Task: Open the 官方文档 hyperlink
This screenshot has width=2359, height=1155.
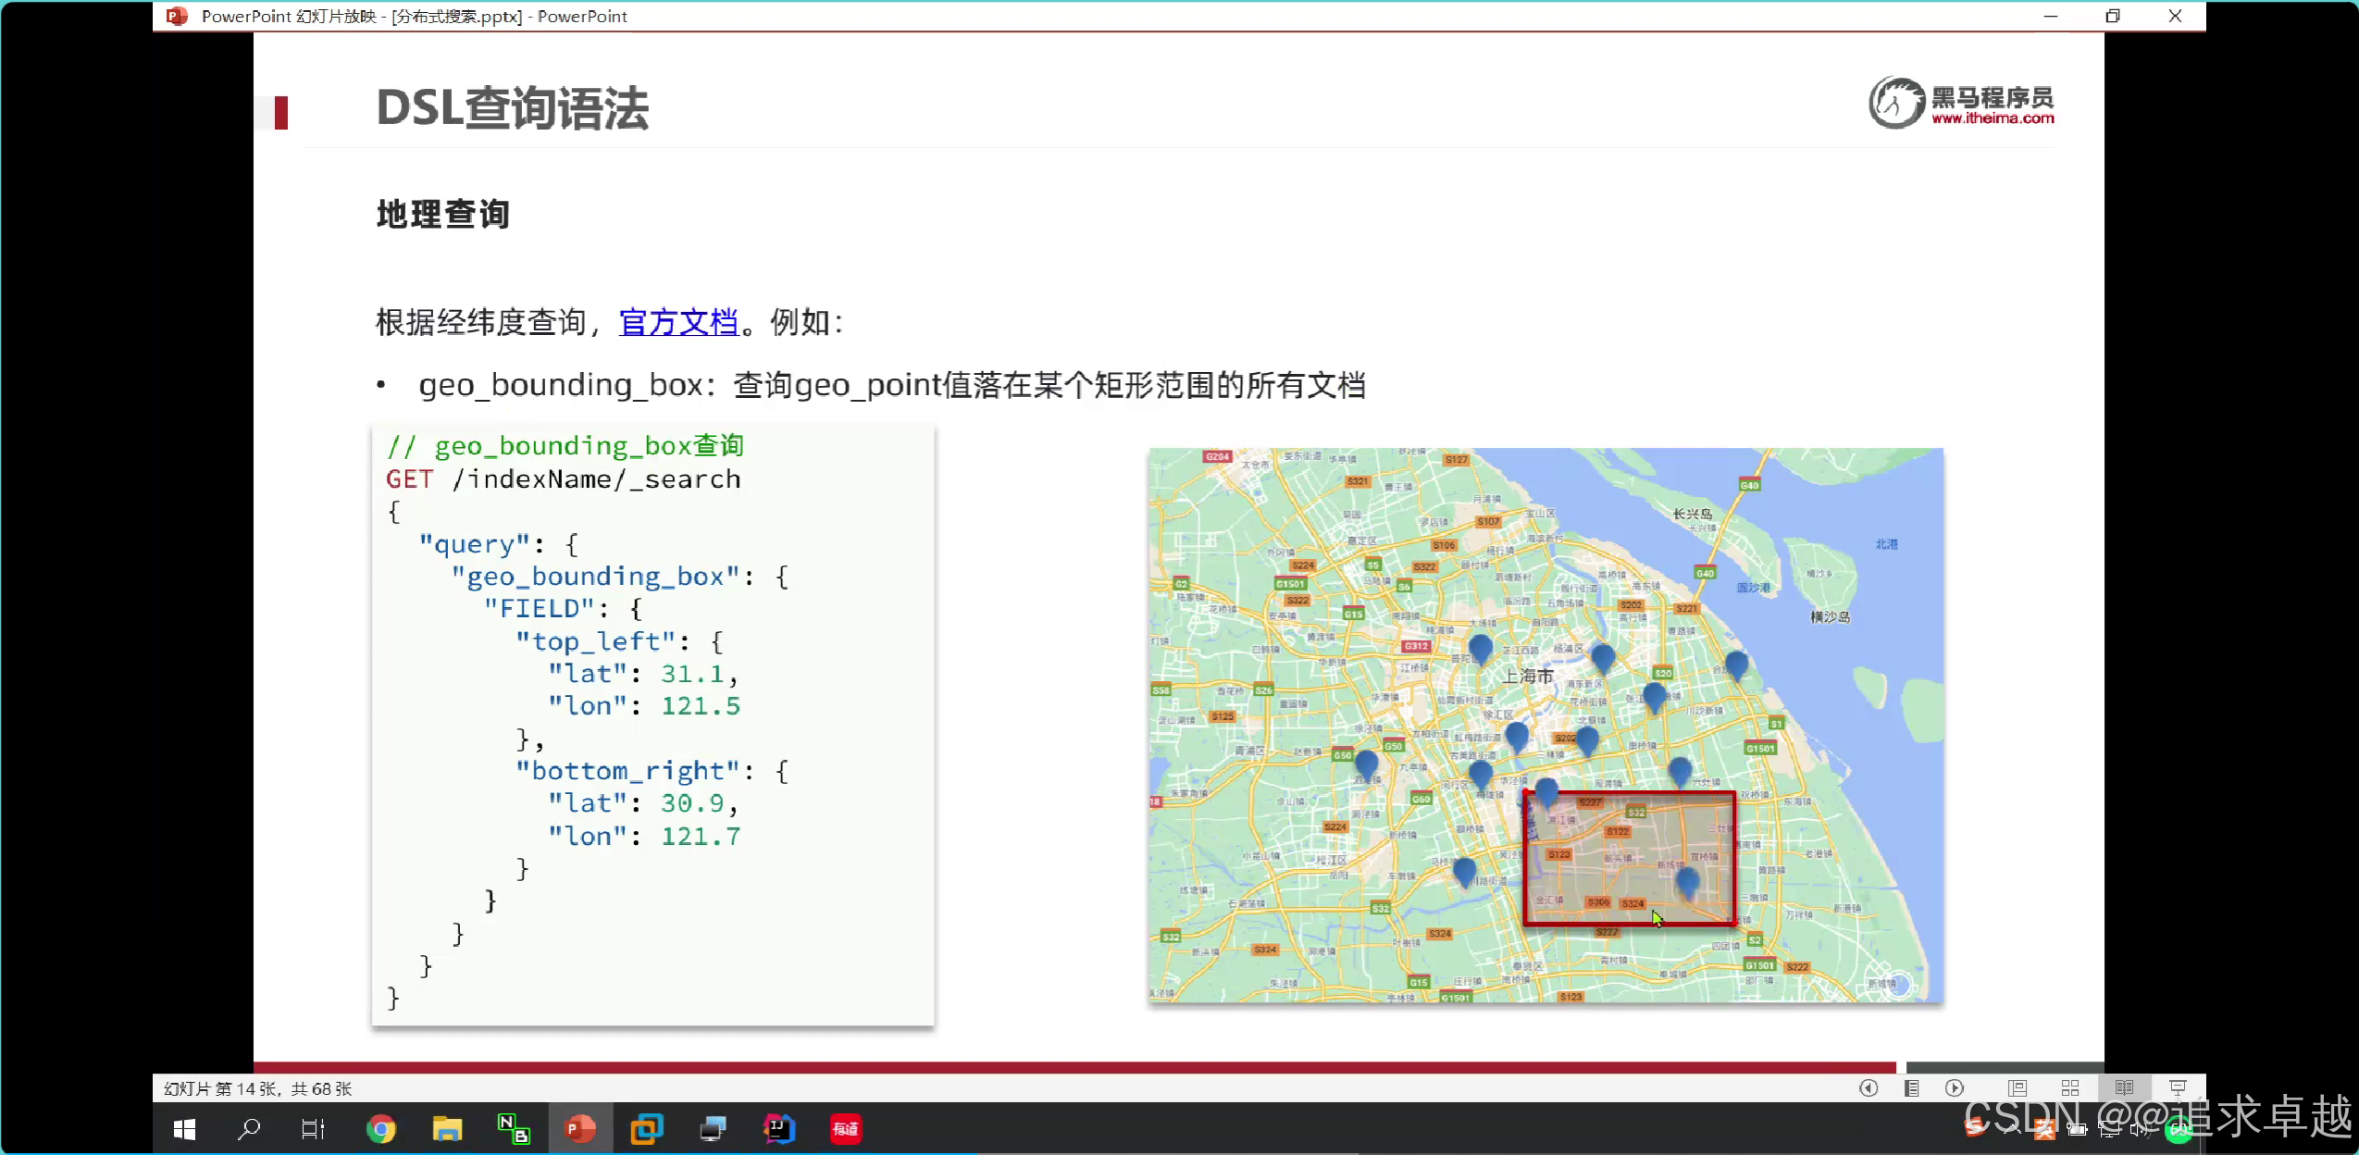Action: [678, 322]
